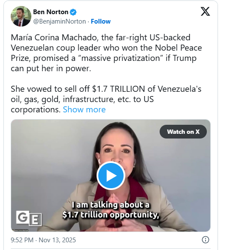The height and width of the screenshot is (250, 227).
Task: Play the embedded video with the blue play button
Action: point(111,175)
